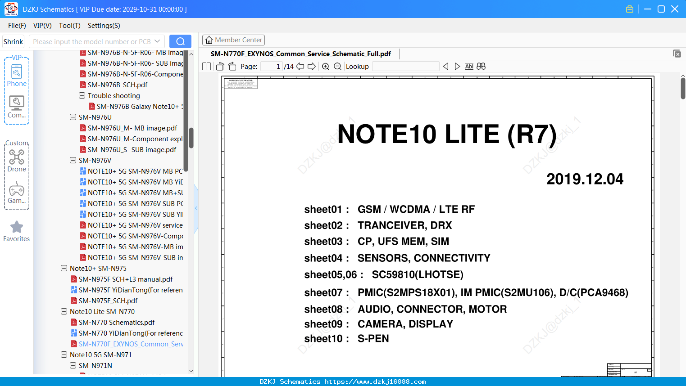Open SM-N976B_SCH.pdf file
Screen dimensions: 686x386
tap(114, 85)
